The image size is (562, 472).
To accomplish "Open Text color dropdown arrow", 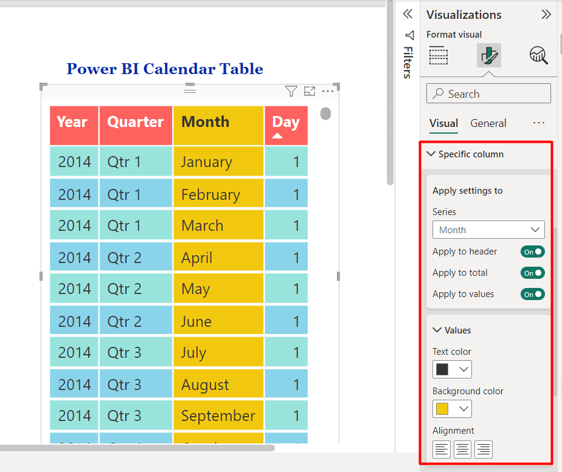I will point(463,369).
